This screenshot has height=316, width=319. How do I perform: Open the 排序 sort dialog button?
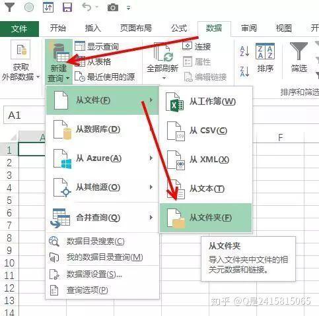point(265,58)
